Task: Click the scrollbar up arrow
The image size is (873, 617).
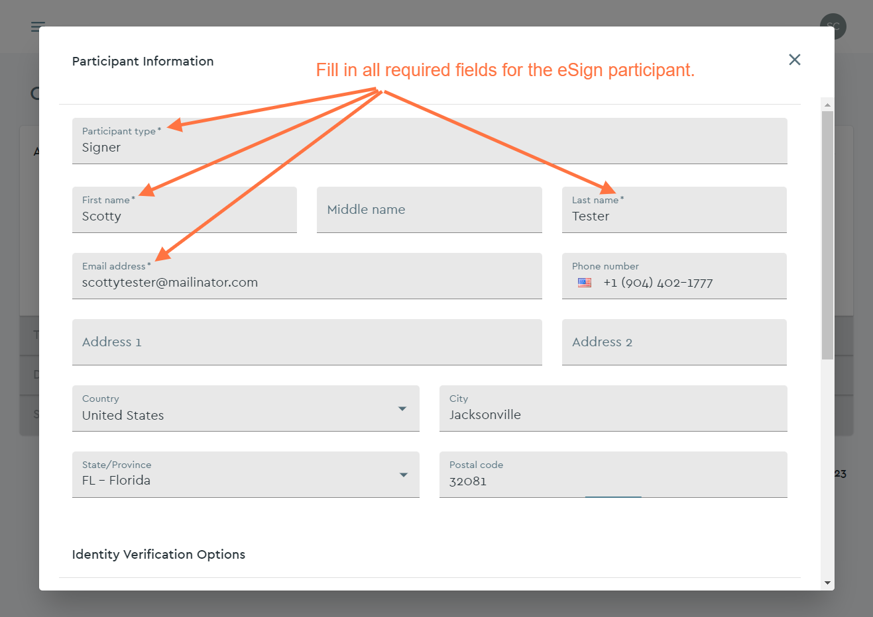Action: (x=827, y=105)
